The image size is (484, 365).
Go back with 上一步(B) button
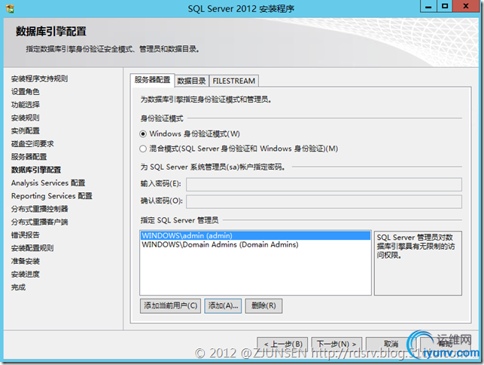282,344
